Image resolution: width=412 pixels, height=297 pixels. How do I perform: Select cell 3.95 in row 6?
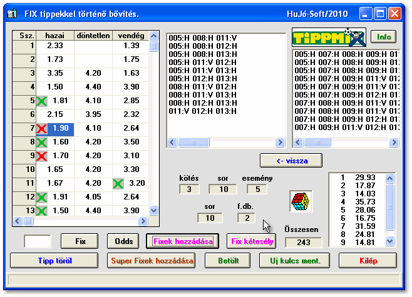click(x=93, y=114)
